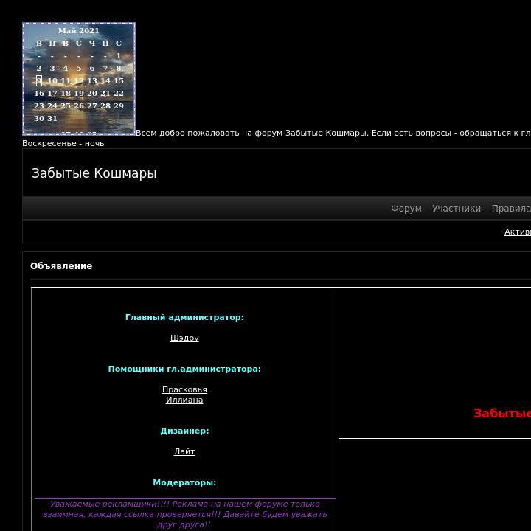The width and height of the screenshot is (531, 531).
Task: Follow the Актив link under the navigation bar
Action: [x=518, y=232]
